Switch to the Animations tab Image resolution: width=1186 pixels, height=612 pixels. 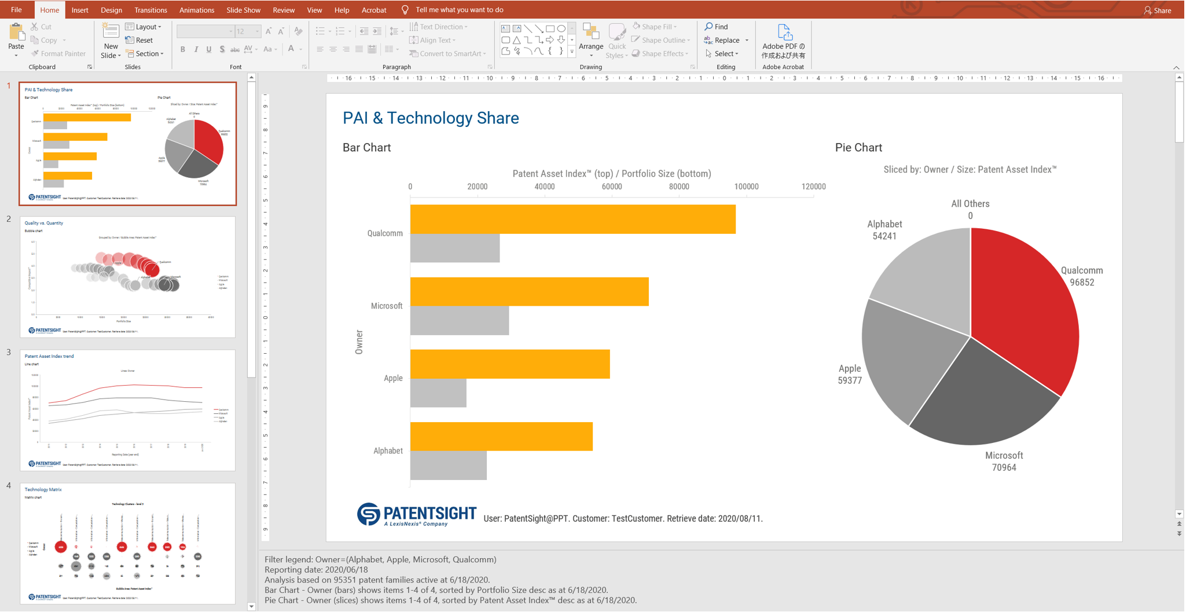pos(197,10)
